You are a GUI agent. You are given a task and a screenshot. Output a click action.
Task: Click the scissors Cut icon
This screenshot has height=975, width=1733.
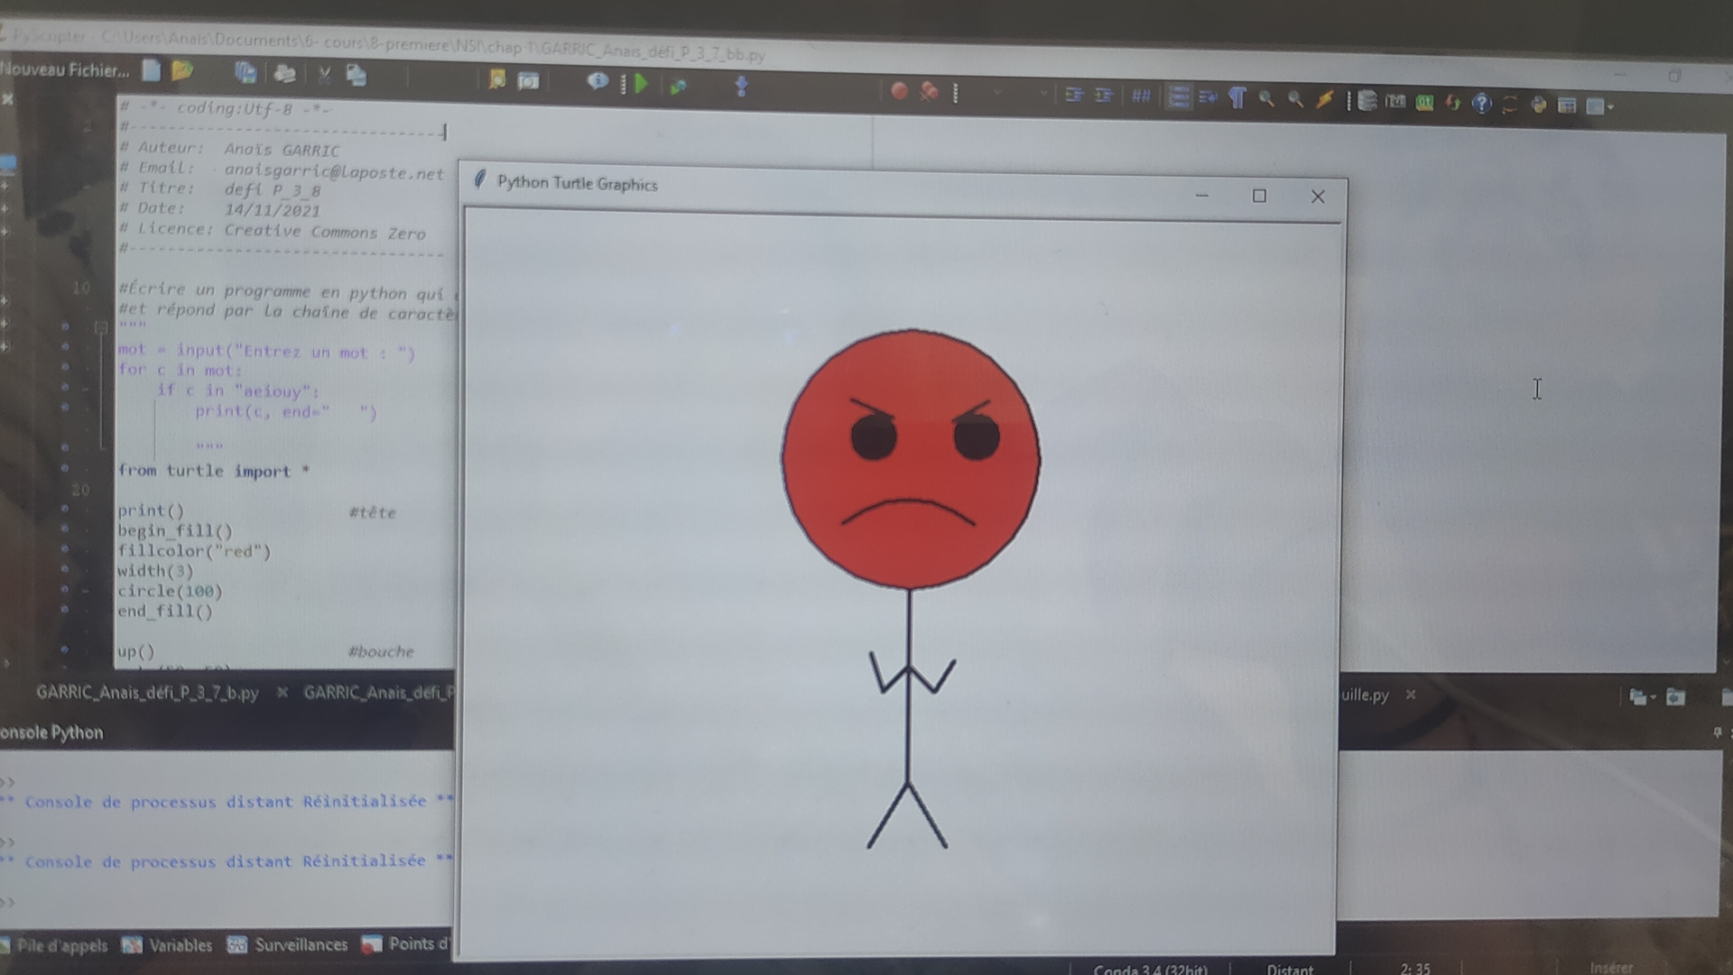pyautogui.click(x=324, y=75)
